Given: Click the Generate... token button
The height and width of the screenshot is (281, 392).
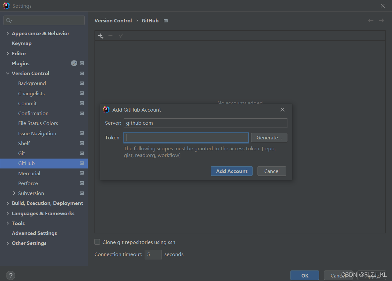Looking at the screenshot, I should click(x=269, y=137).
